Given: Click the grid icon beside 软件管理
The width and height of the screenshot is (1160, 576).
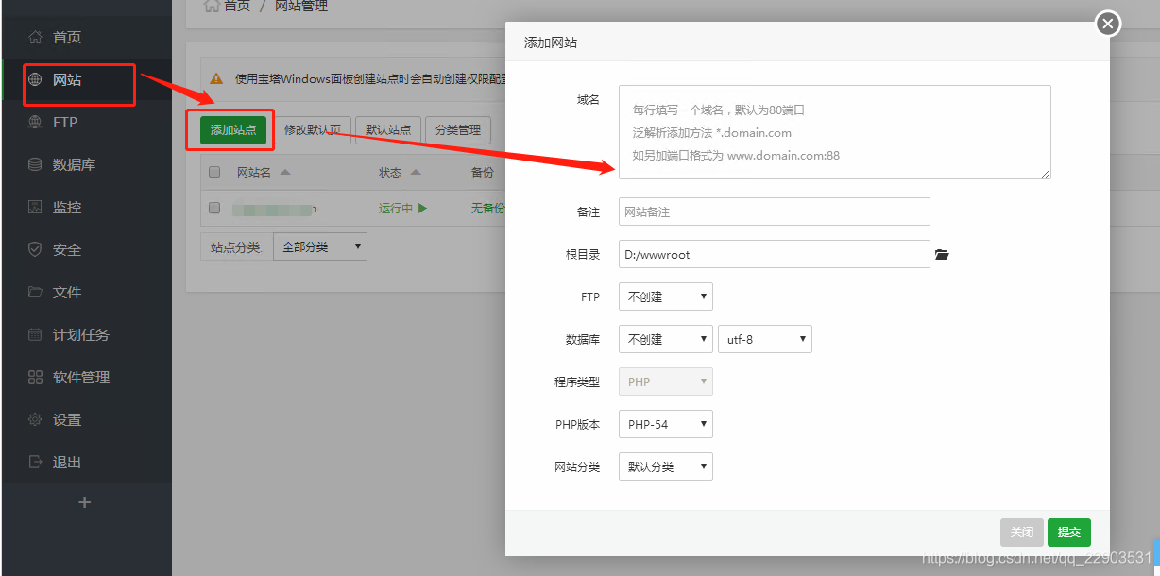Looking at the screenshot, I should coord(35,378).
